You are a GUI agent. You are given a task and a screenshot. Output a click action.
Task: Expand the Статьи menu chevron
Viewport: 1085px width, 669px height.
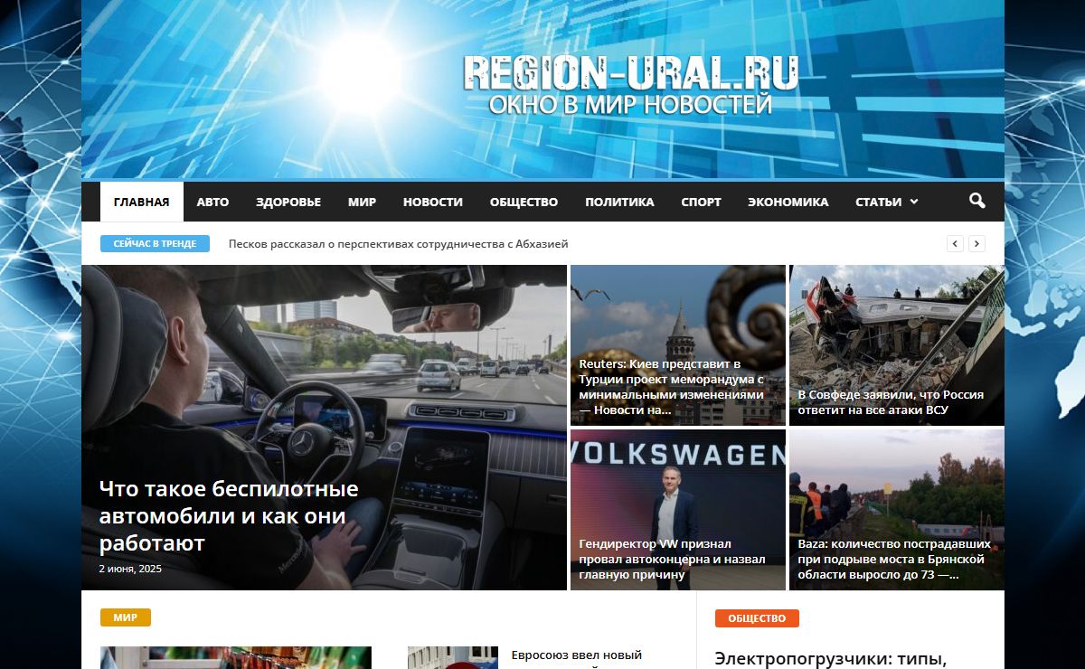pos(914,202)
